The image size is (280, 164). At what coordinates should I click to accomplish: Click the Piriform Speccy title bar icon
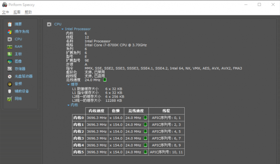pyautogui.click(x=4, y=5)
